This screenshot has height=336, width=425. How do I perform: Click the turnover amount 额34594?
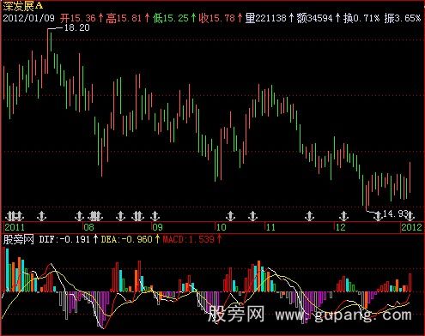pos(315,18)
